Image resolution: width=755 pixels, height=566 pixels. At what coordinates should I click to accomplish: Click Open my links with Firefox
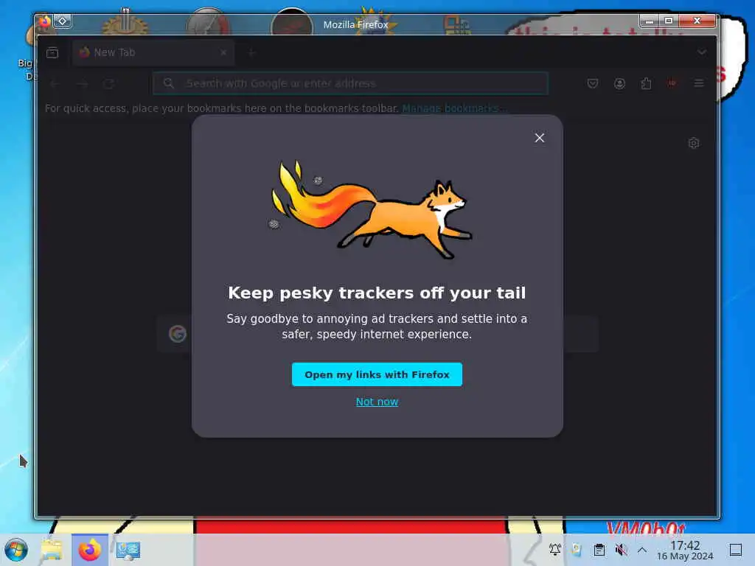(377, 374)
